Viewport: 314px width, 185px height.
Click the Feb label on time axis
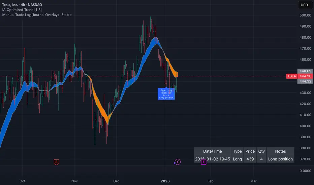(x=210, y=181)
